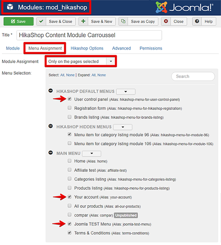This screenshot has height=245, width=221.
Task: Click the Registration form label text
Action: click(x=90, y=108)
